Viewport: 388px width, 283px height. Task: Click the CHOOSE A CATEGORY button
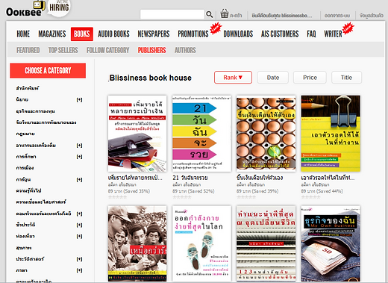[x=48, y=71]
